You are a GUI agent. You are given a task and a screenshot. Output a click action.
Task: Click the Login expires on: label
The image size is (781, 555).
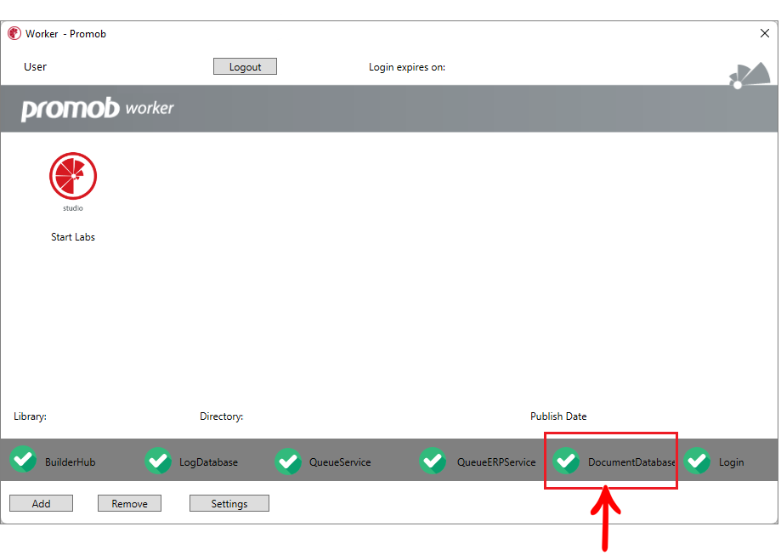click(x=407, y=67)
